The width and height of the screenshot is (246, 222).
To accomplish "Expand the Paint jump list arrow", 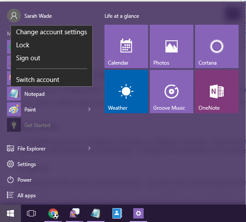I will coord(89,109).
